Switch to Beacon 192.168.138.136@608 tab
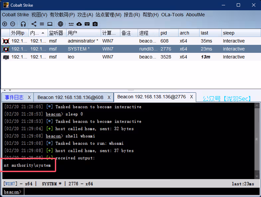The width and height of the screenshot is (261, 197). (70, 97)
